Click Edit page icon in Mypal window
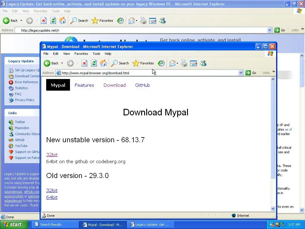Image resolution: width=305 pixels, height=229 pixels. [x=194, y=63]
